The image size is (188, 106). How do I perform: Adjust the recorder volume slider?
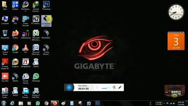[x=106, y=88]
